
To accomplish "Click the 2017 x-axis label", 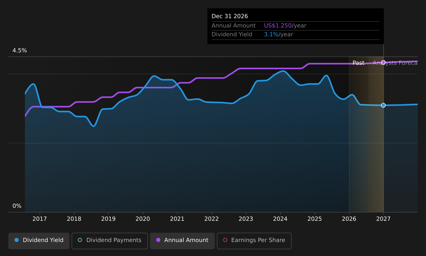I will pyautogui.click(x=40, y=219).
